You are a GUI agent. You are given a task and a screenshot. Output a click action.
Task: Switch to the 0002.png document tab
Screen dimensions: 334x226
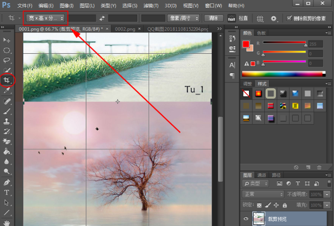point(125,29)
